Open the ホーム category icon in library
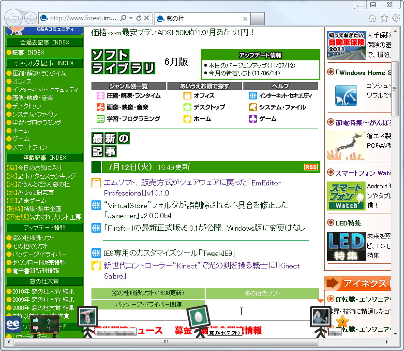Image resolution: width=404 pixels, height=351 pixels. tap(187, 119)
